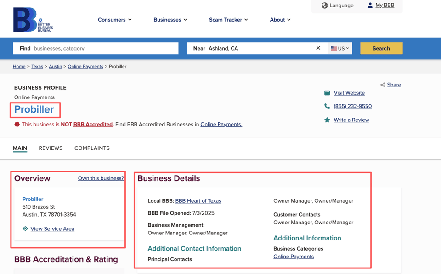Click the Probiller name in Overview card
This screenshot has width=441, height=274.
click(x=33, y=199)
